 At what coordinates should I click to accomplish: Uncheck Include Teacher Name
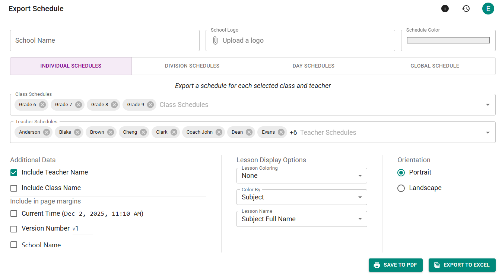[x=14, y=172]
